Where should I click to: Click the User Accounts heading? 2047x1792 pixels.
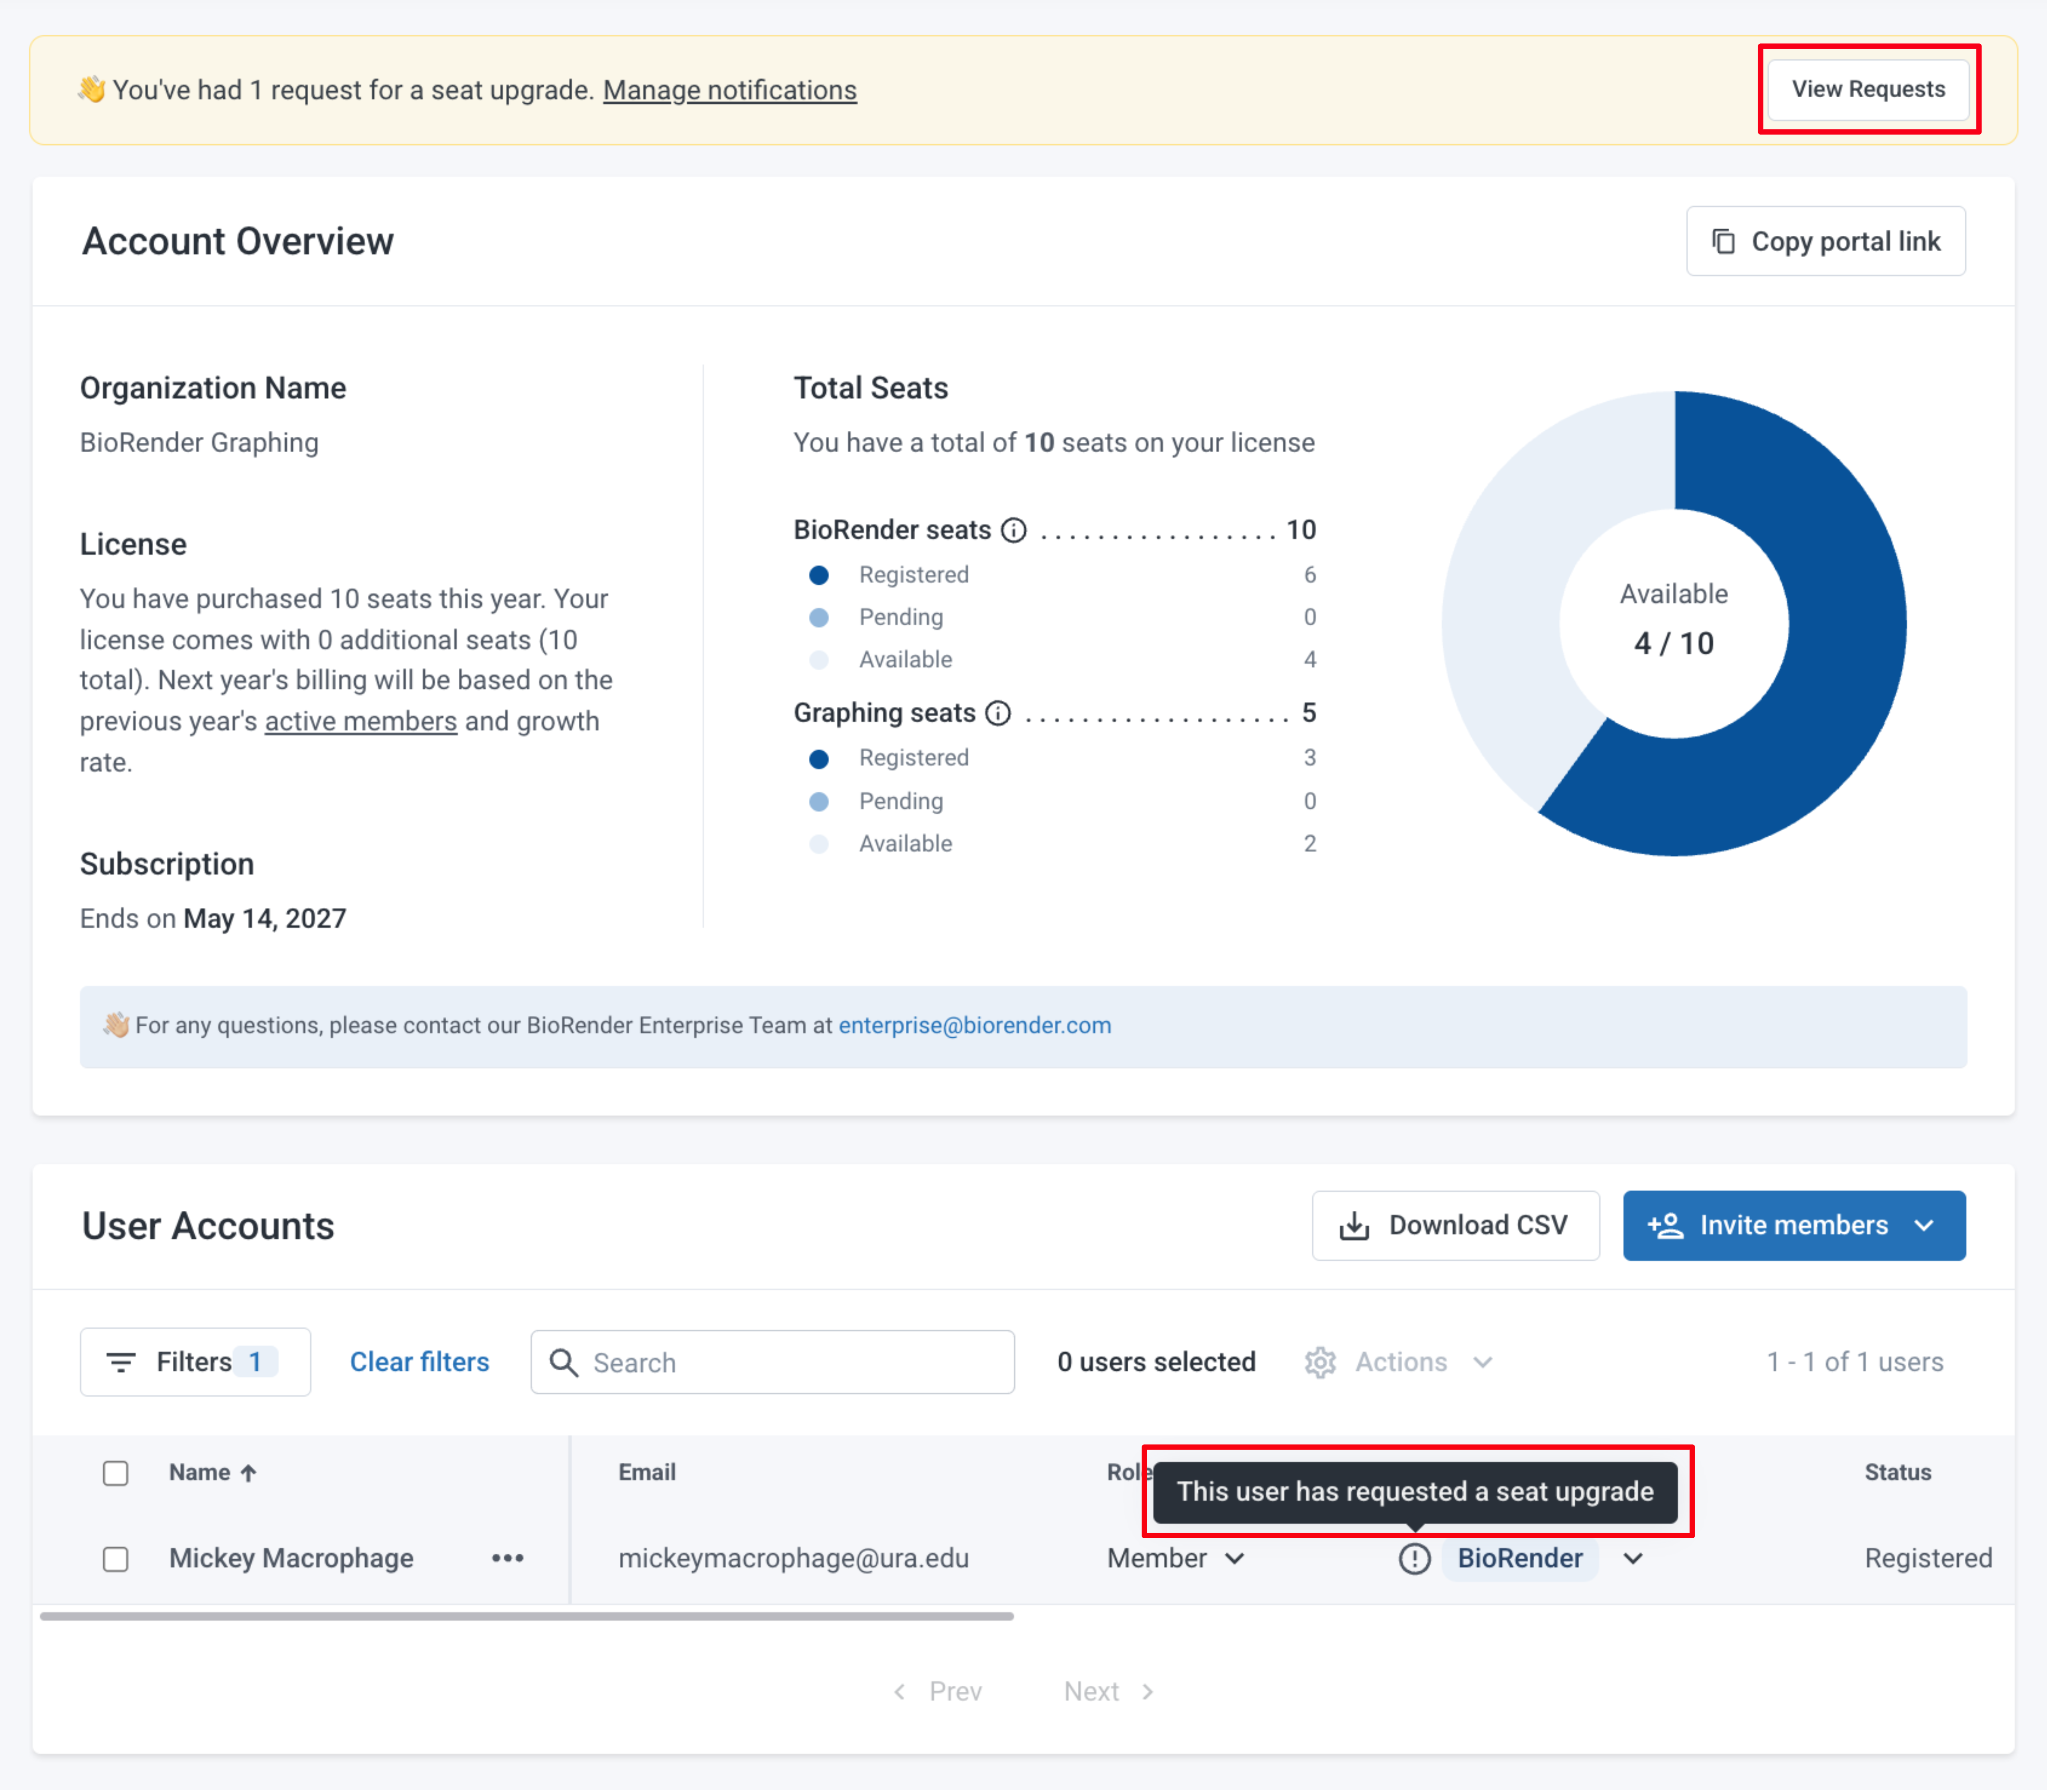[208, 1226]
